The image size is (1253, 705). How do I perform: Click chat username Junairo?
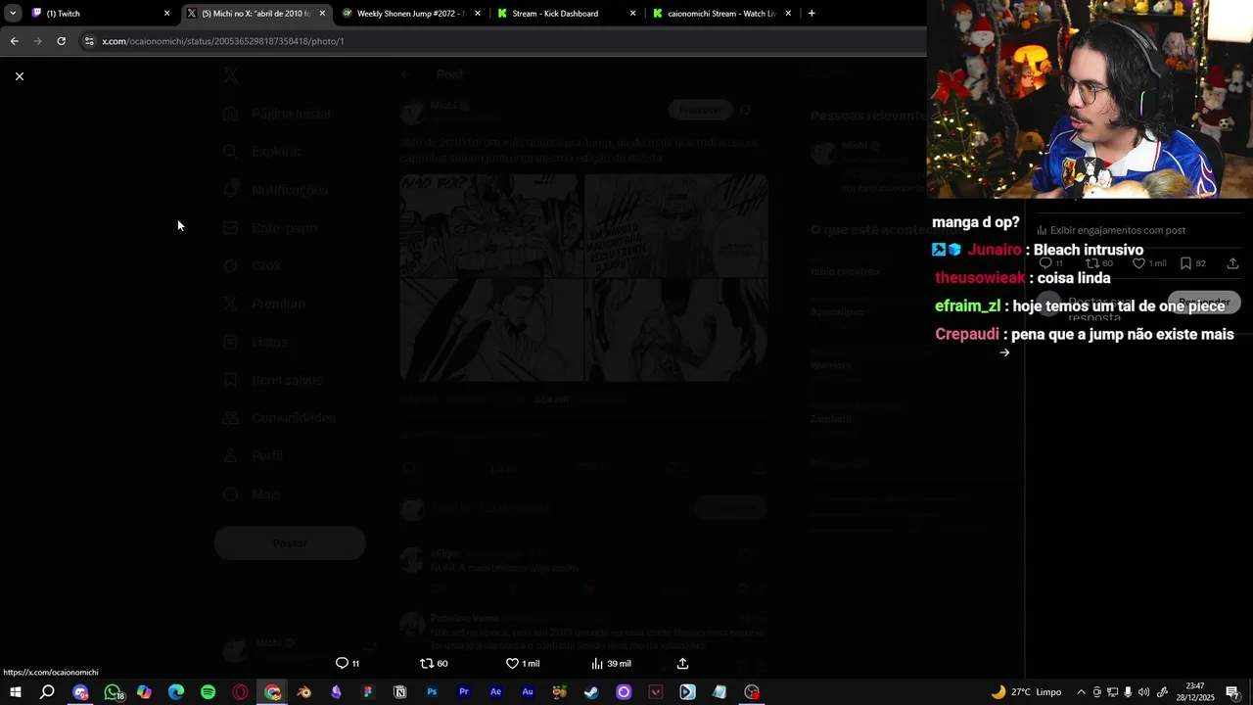(995, 250)
